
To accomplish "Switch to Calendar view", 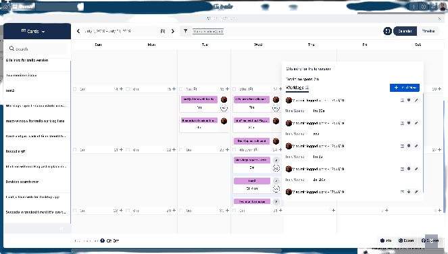I will pos(405,31).
